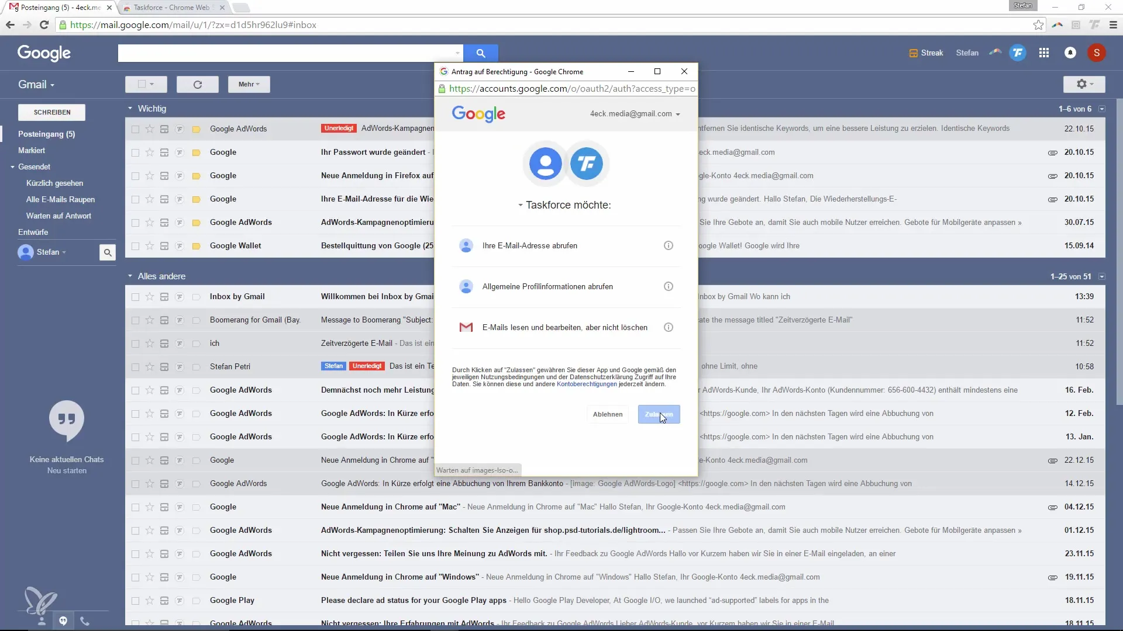
Task: Tick checkbox for Google Play email
Action: point(135,600)
